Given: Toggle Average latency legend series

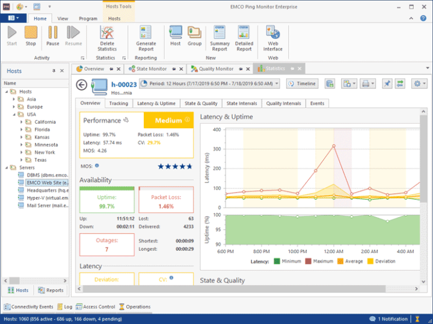Looking at the screenshot, I should pyautogui.click(x=350, y=261).
